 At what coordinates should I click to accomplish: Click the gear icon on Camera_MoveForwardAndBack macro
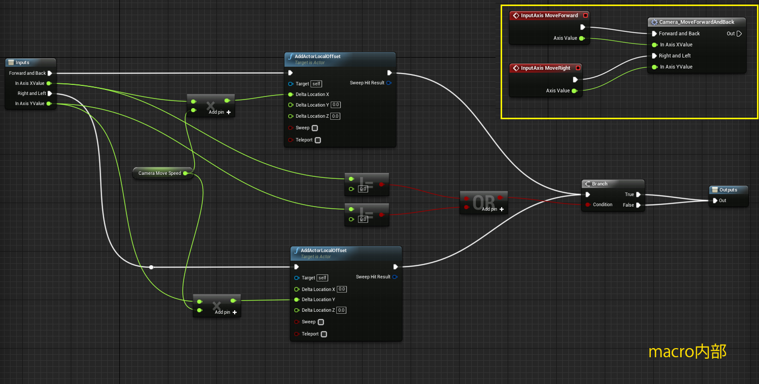tap(653, 22)
